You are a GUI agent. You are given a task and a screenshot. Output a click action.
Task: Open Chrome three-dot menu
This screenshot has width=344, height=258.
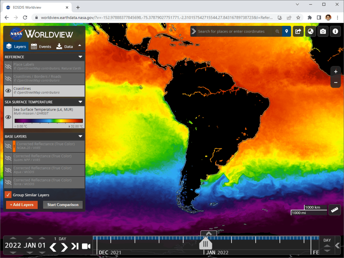pyautogui.click(x=337, y=17)
